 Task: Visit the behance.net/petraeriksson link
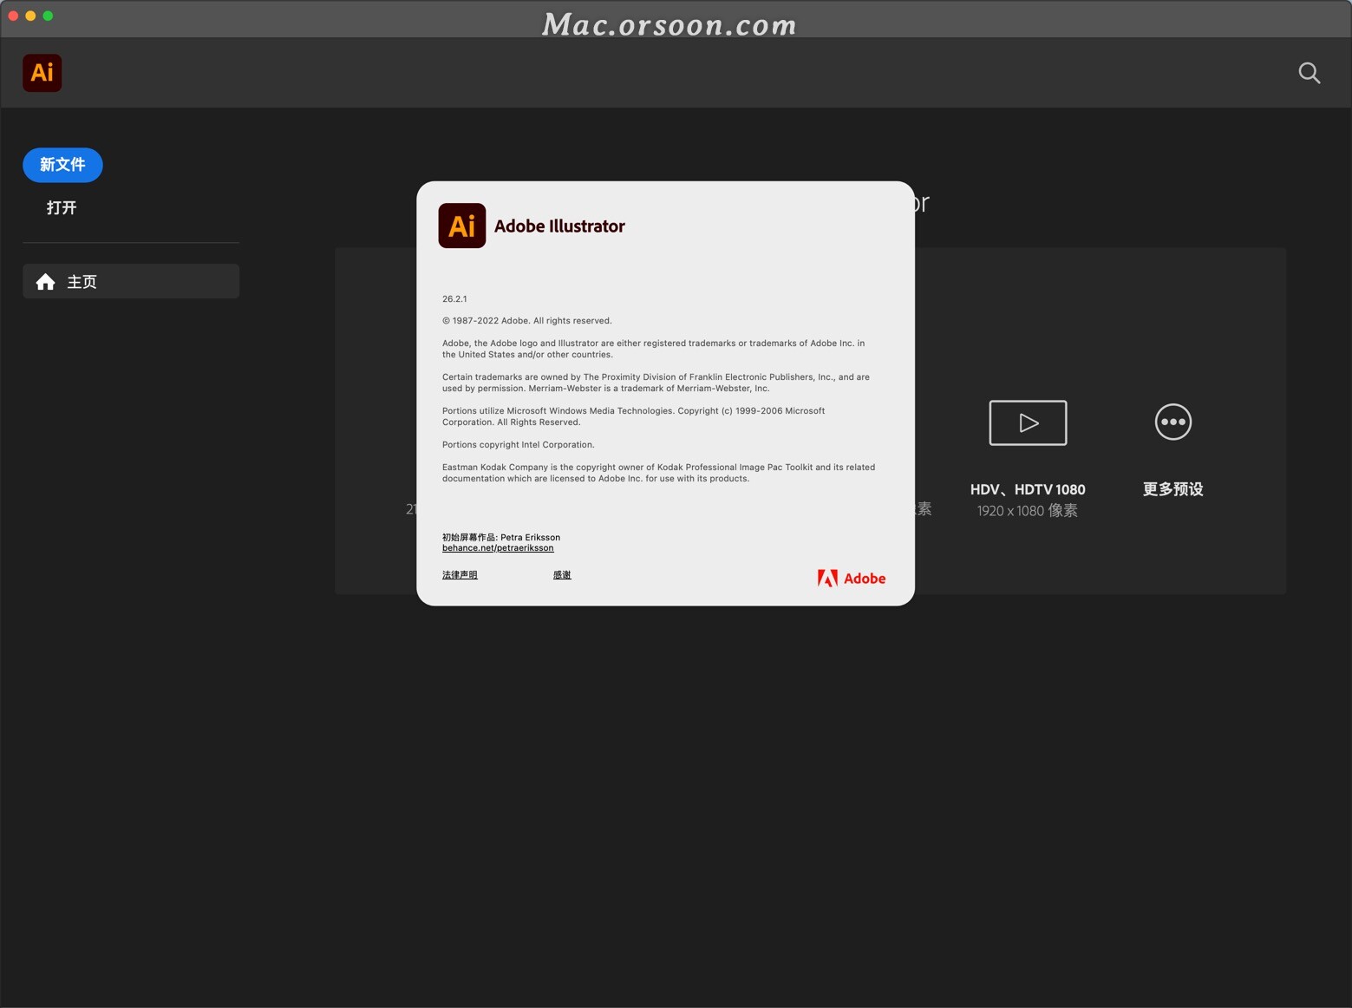click(497, 547)
